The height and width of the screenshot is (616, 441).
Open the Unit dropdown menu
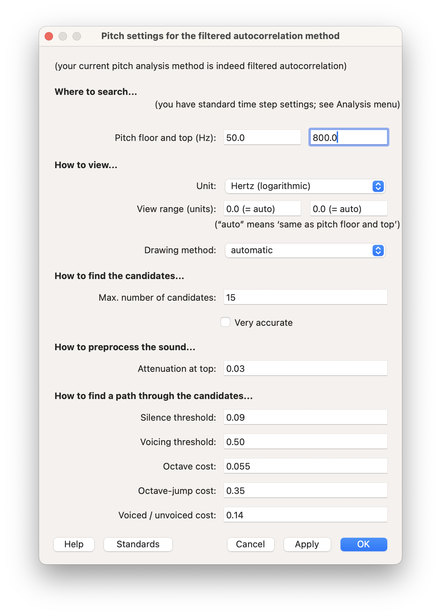[x=305, y=186]
